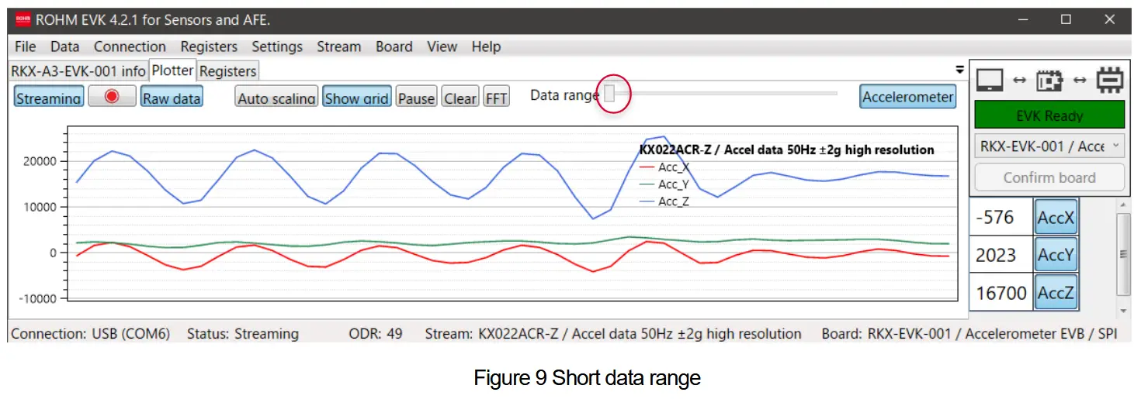Click the chip board connection icon
1134x399 pixels.
pos(1049,80)
